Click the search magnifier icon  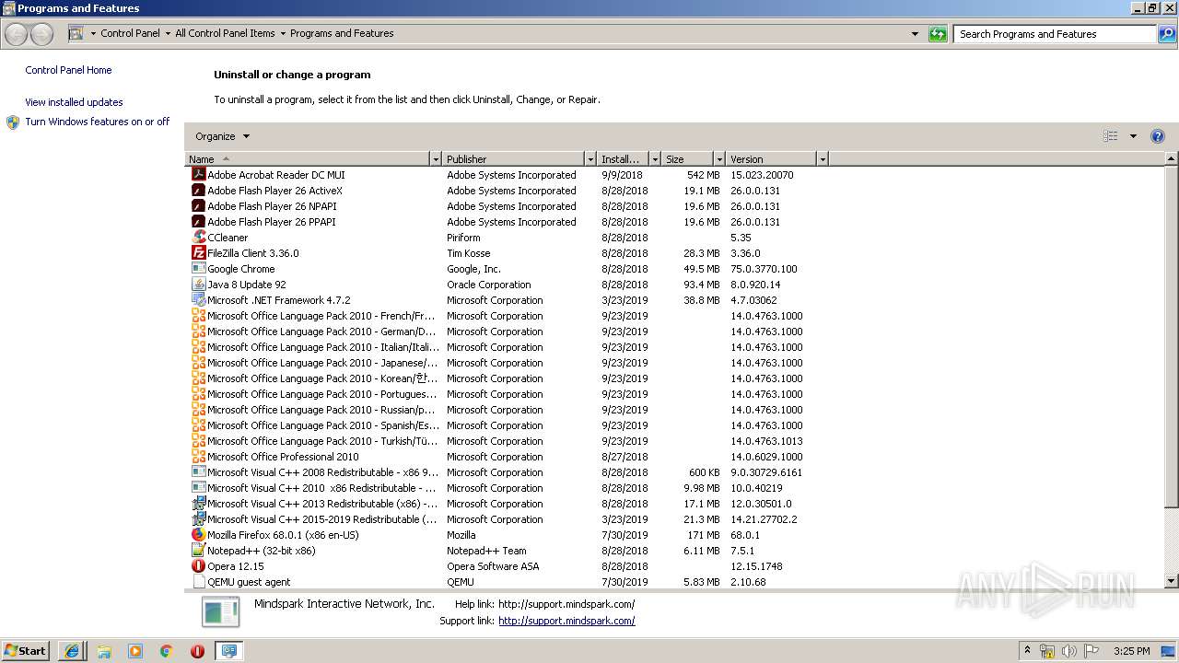[1167, 34]
